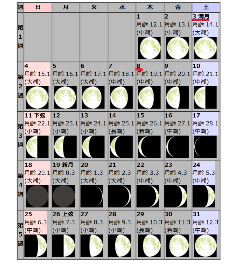Select the 日 (Sunday) column header
The height and width of the screenshot is (264, 239).
(x=38, y=7)
